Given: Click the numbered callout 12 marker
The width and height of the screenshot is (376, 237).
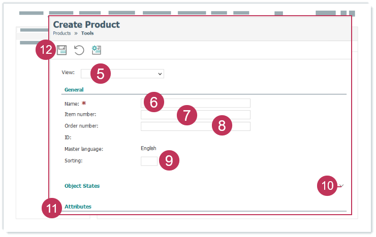Looking at the screenshot, I should 46,50.
